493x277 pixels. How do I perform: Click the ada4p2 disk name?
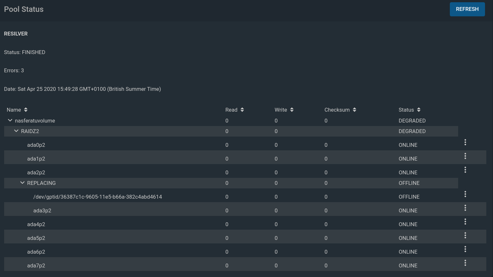pos(36,224)
